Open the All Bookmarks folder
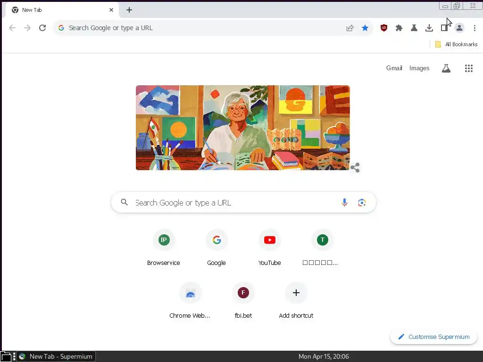Screen dimensions: 483x362 point(456,44)
